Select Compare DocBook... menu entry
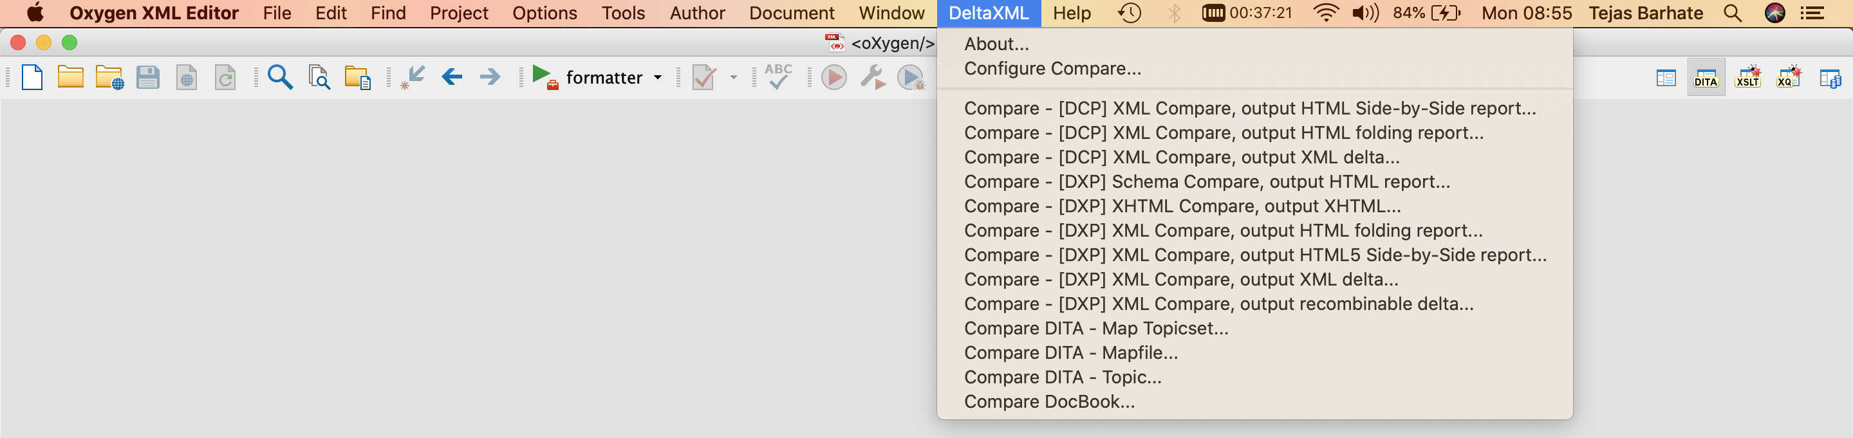 pyautogui.click(x=1048, y=402)
